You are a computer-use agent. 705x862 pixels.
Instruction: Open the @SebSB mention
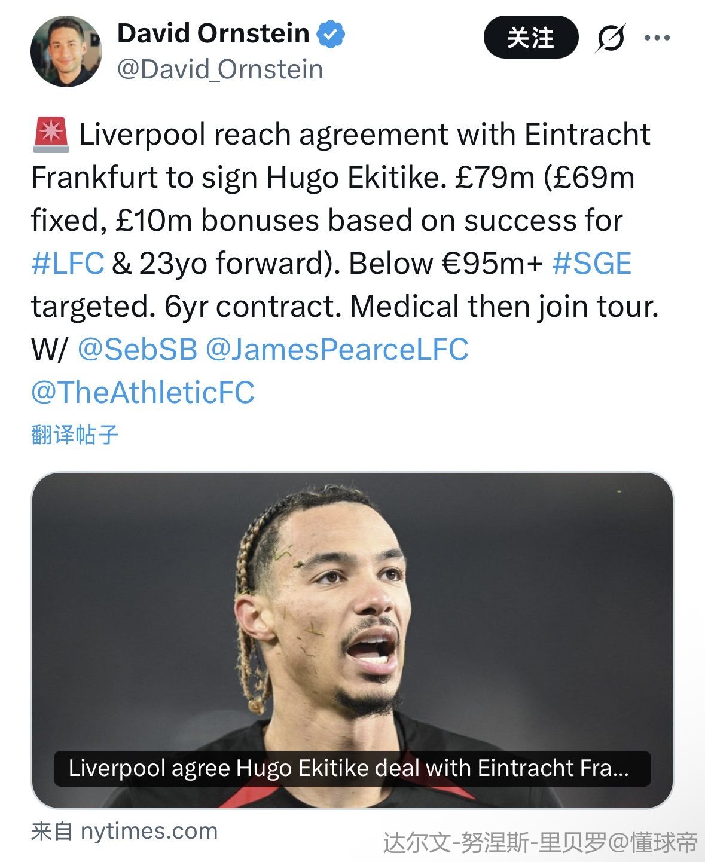138,350
